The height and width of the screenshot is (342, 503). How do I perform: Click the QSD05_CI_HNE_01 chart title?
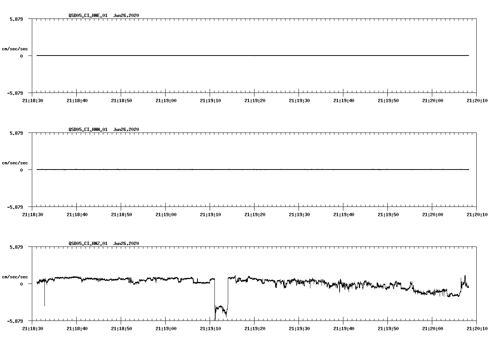(104, 16)
